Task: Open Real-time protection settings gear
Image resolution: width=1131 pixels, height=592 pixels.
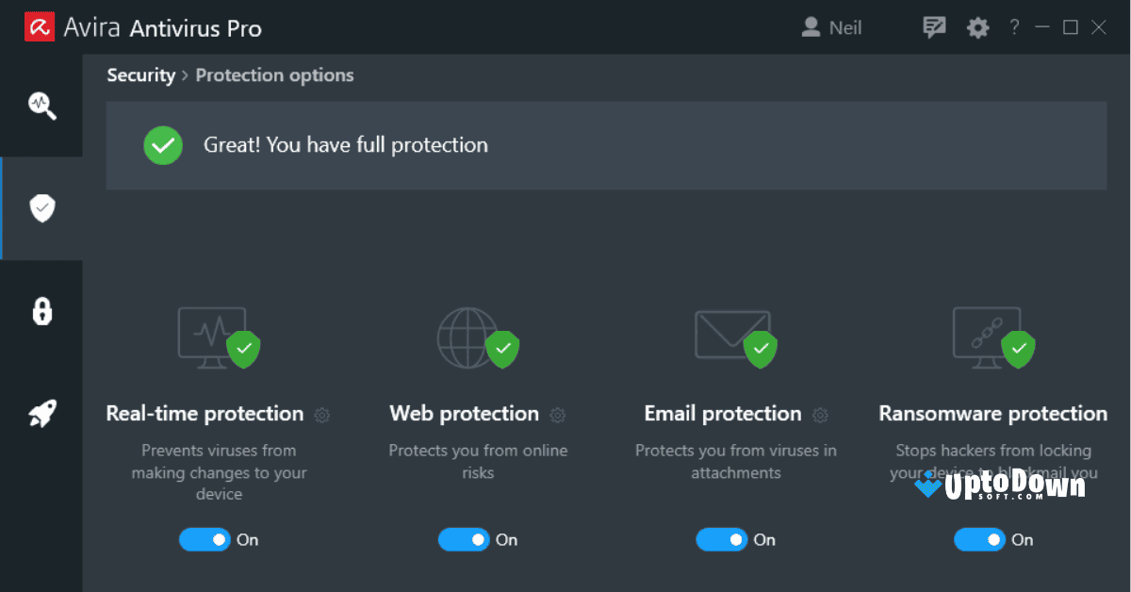Action: pos(321,415)
